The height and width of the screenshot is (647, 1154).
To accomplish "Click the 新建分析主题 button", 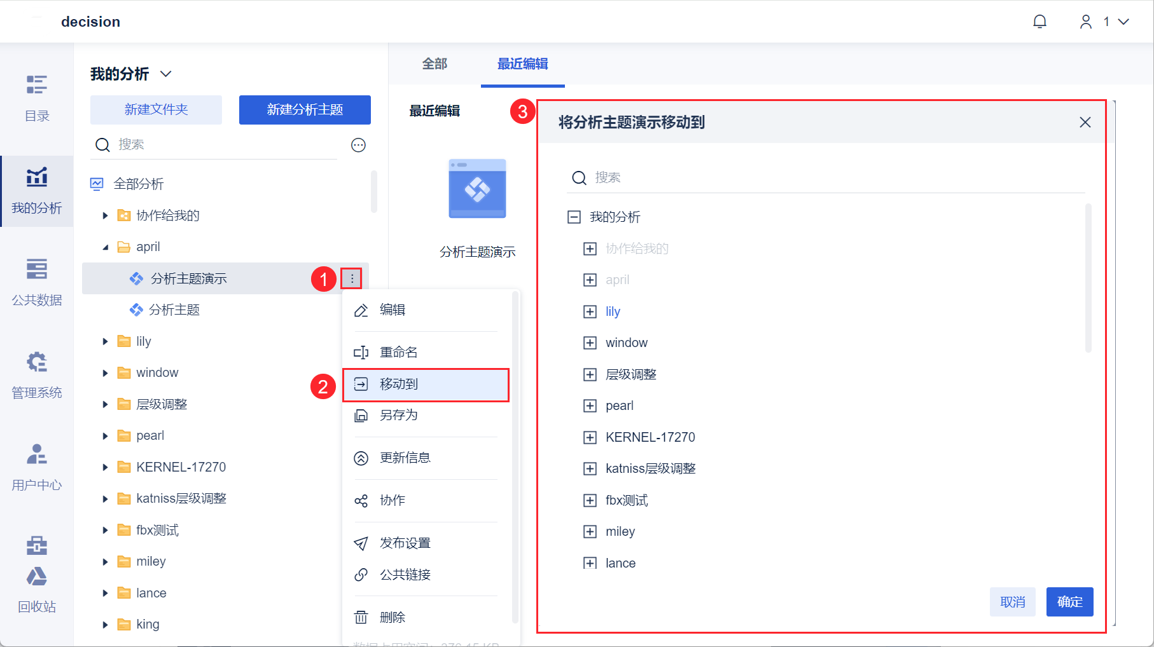I will click(x=305, y=110).
